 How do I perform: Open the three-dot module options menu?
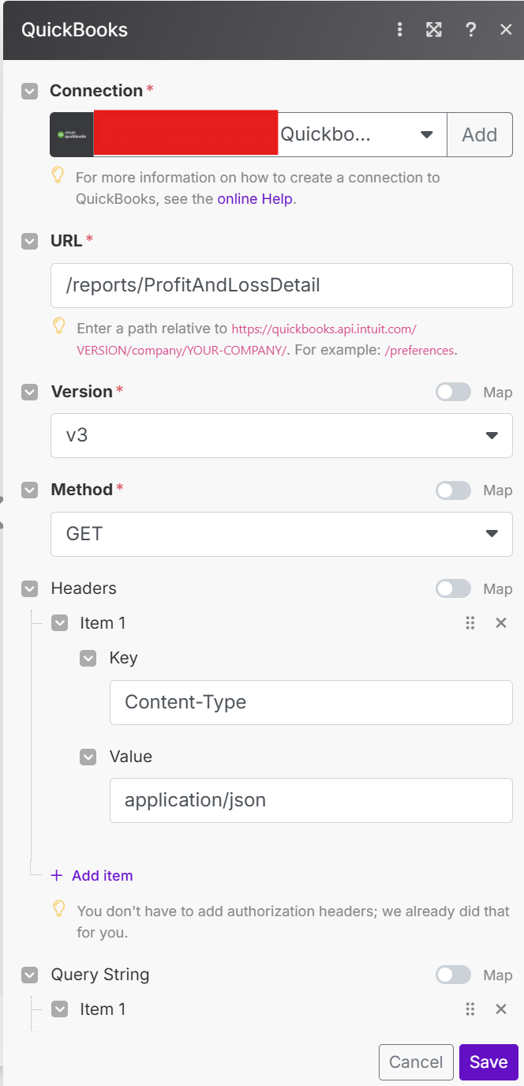[400, 30]
